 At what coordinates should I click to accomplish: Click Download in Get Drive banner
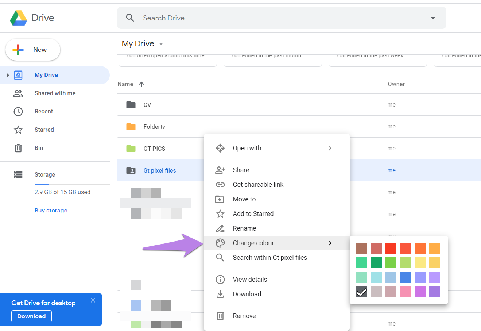coord(31,316)
